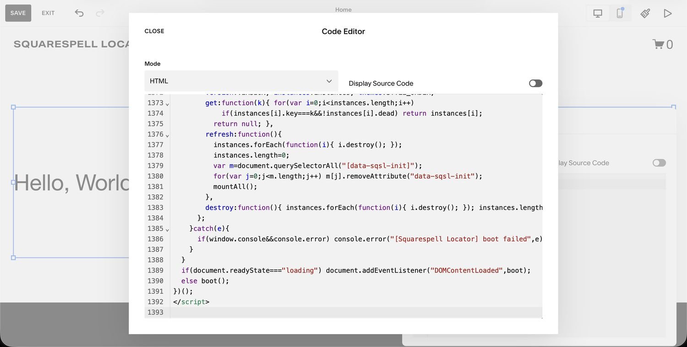Open the Mode HTML dropdown

(x=241, y=81)
